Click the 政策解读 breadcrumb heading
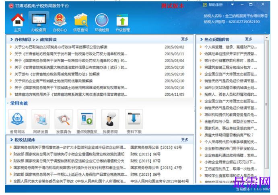This screenshot has width=278, height=195. tap(48, 39)
